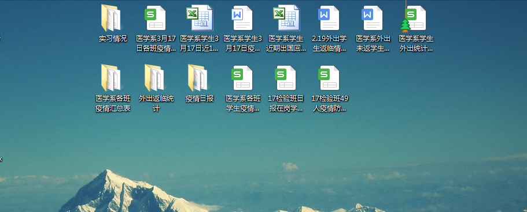This screenshot has width=527, height=212.
Task: Click the label 医学系各班疫情汇总表
Action: pyautogui.click(x=113, y=104)
